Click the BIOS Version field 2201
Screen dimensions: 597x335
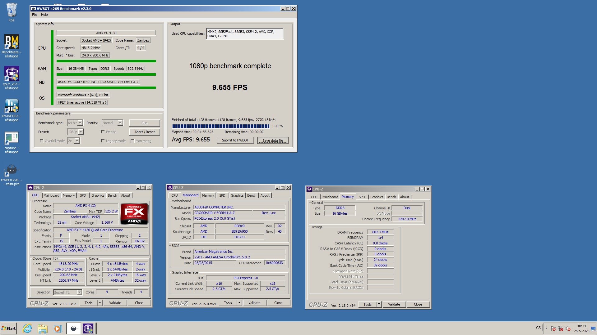[239, 257]
